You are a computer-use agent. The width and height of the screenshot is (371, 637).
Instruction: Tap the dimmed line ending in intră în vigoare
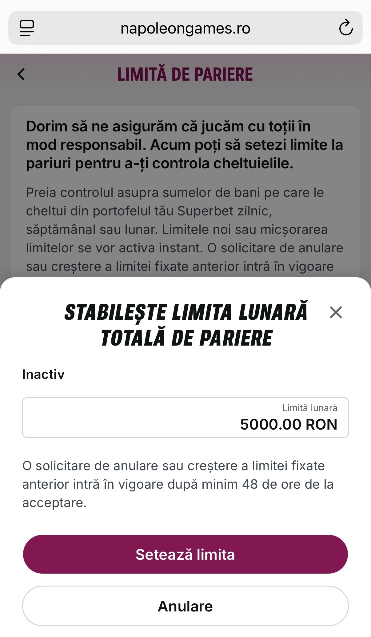180,266
